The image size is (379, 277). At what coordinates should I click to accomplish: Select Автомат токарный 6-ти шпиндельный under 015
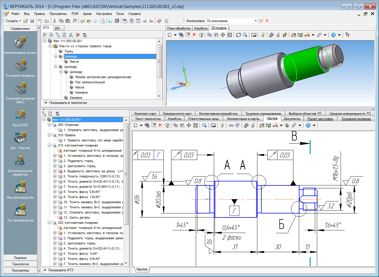click(x=92, y=151)
